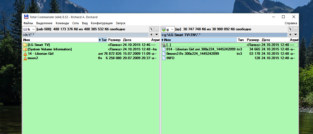Sort right panel by Размер column
Screen dimensions: 313x134
pyautogui.click(x=253, y=40)
